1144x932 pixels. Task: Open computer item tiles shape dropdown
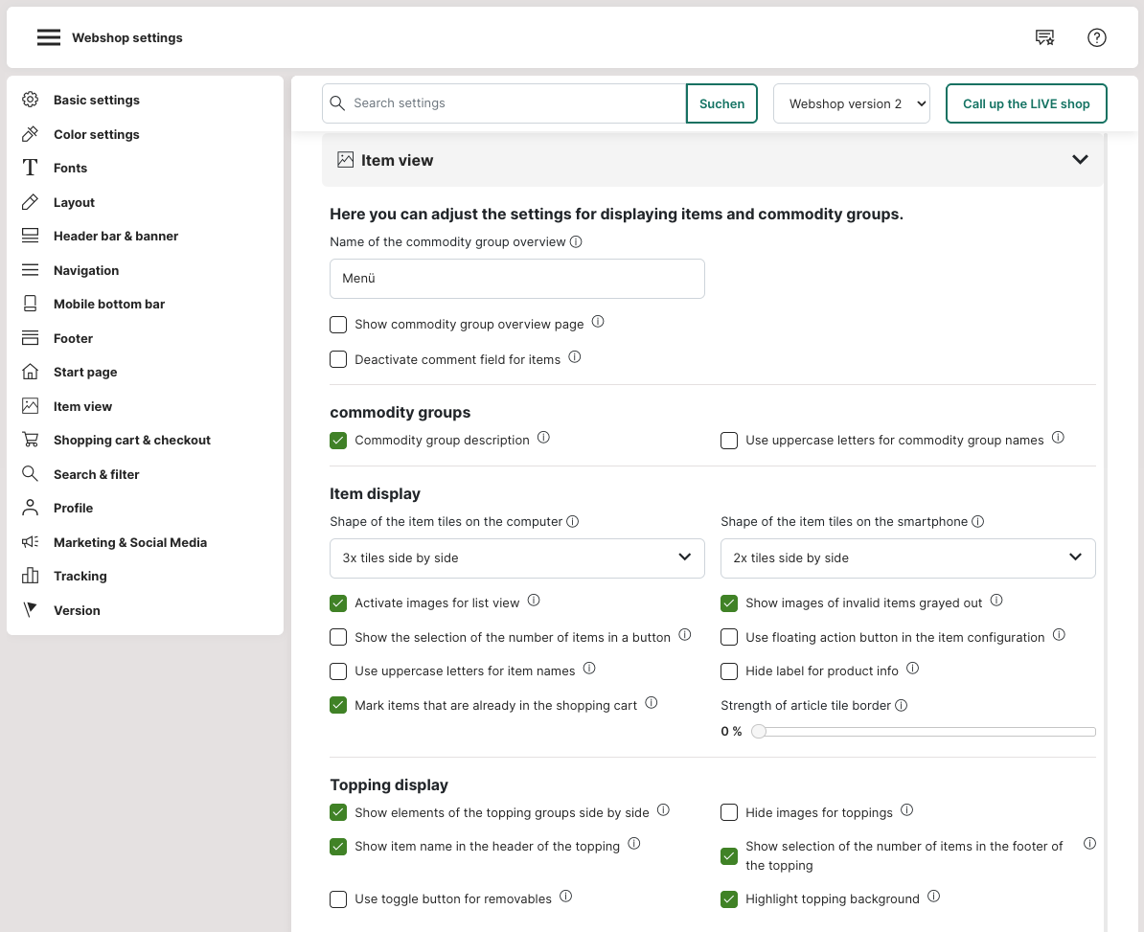point(516,557)
